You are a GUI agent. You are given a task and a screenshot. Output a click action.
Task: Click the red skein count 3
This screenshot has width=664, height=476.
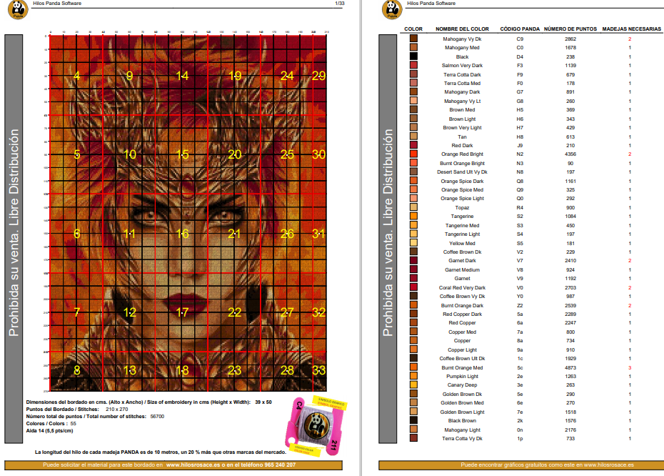pyautogui.click(x=630, y=367)
